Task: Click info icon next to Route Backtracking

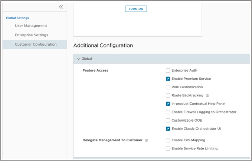Action: (207, 95)
